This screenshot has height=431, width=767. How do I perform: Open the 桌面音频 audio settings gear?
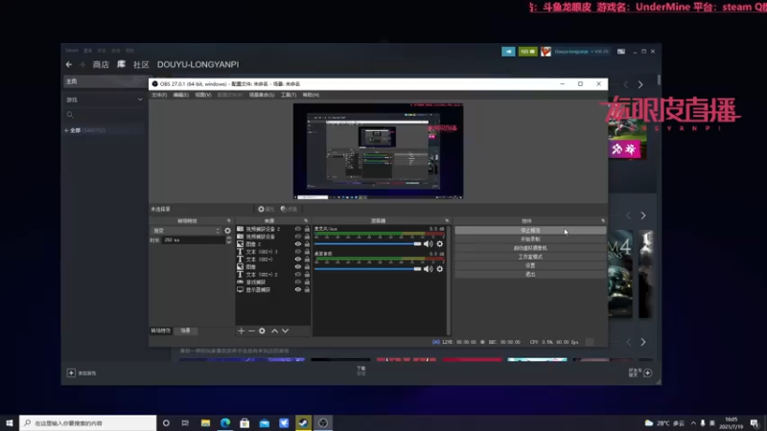[x=440, y=269]
